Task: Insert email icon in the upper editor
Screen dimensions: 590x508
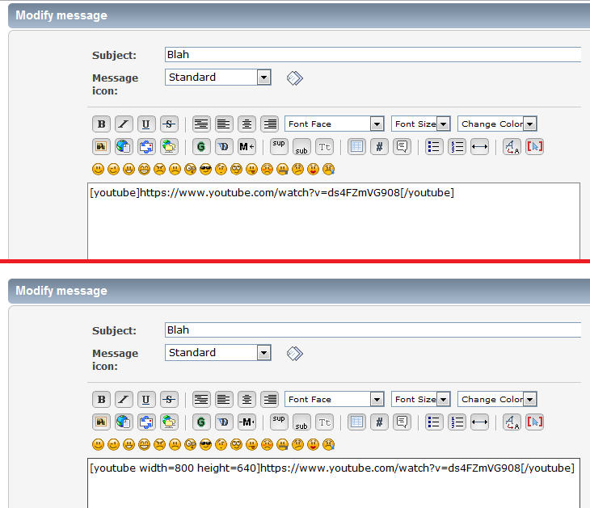Action: [146, 147]
